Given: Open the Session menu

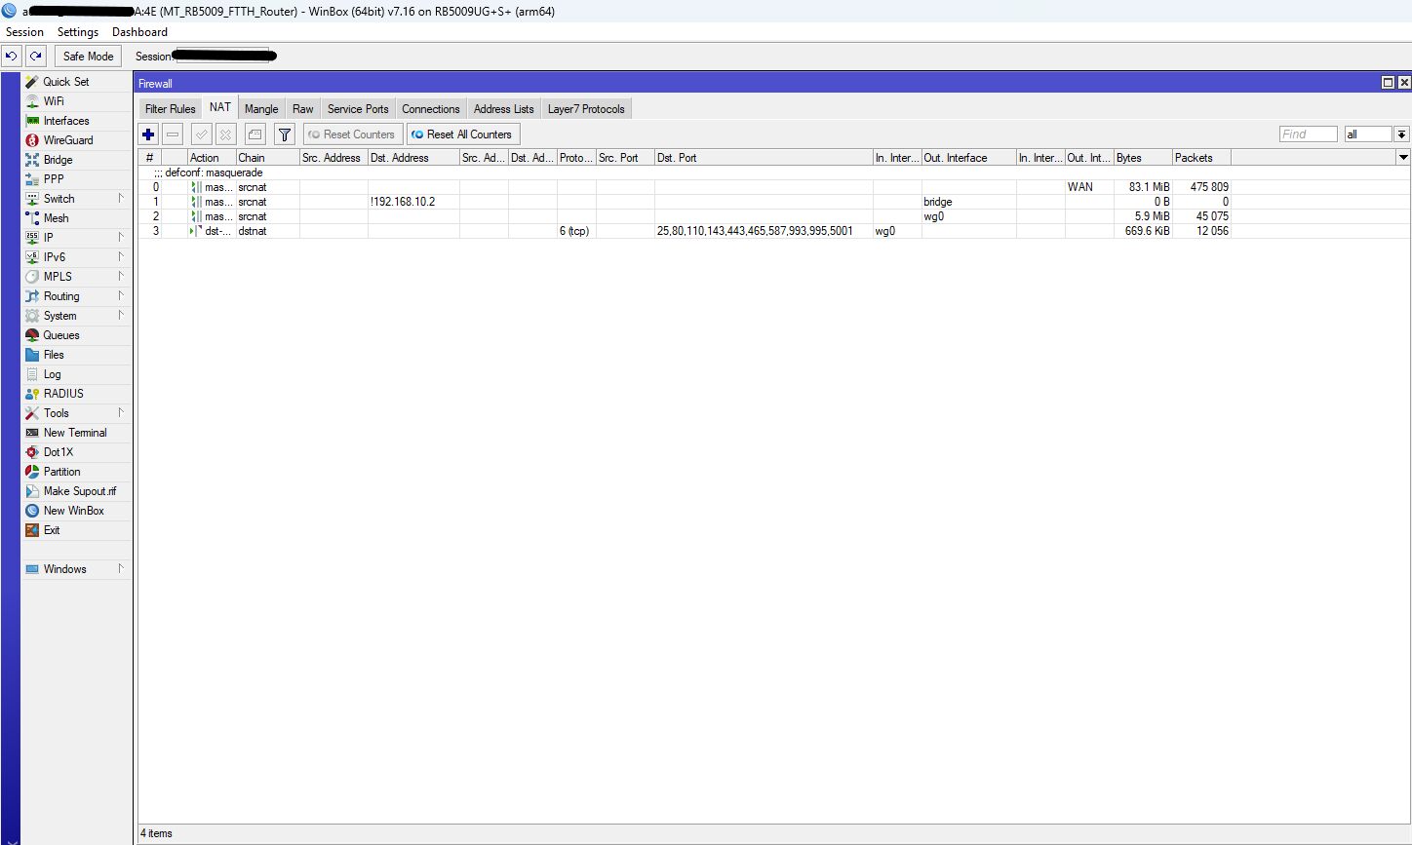Looking at the screenshot, I should [24, 32].
